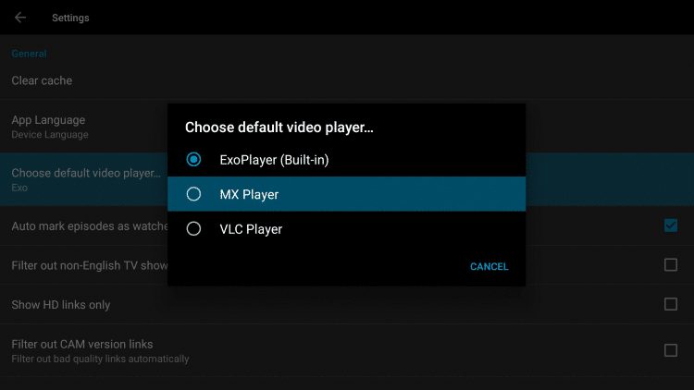The height and width of the screenshot is (390, 694).
Task: Enable the Filter out CAM version links checkbox
Action: pos(671,350)
